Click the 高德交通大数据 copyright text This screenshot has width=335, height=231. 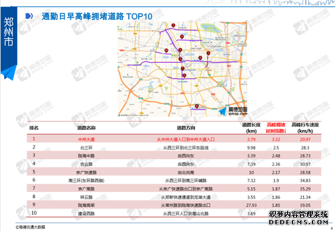pyautogui.click(x=30, y=227)
